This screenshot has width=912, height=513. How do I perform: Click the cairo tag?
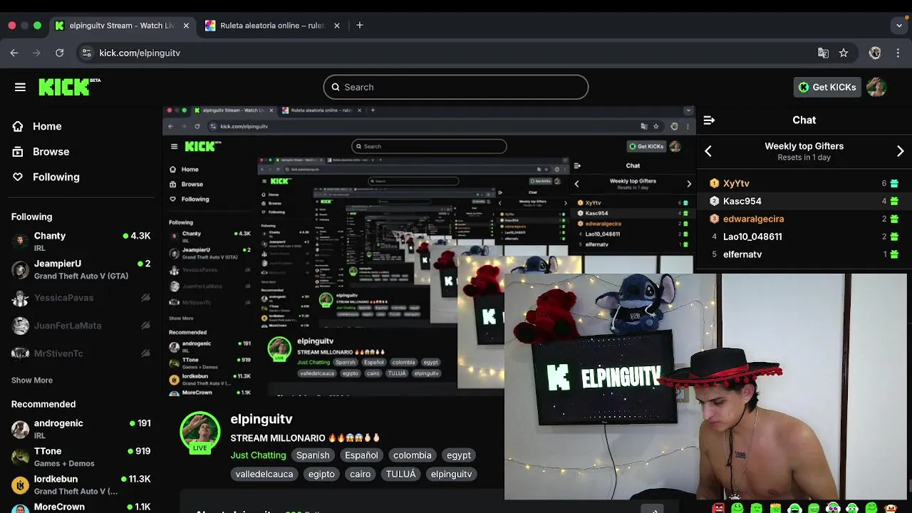tap(361, 474)
